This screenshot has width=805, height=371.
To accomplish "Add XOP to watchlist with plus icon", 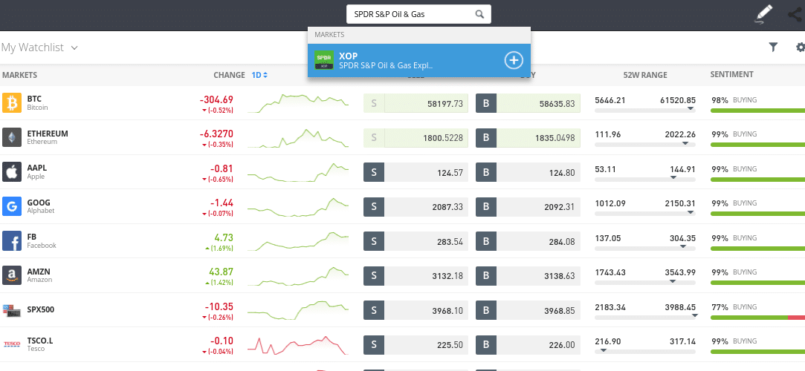I will point(514,60).
